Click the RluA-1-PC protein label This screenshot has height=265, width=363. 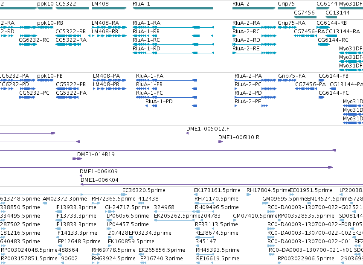tap(149, 93)
